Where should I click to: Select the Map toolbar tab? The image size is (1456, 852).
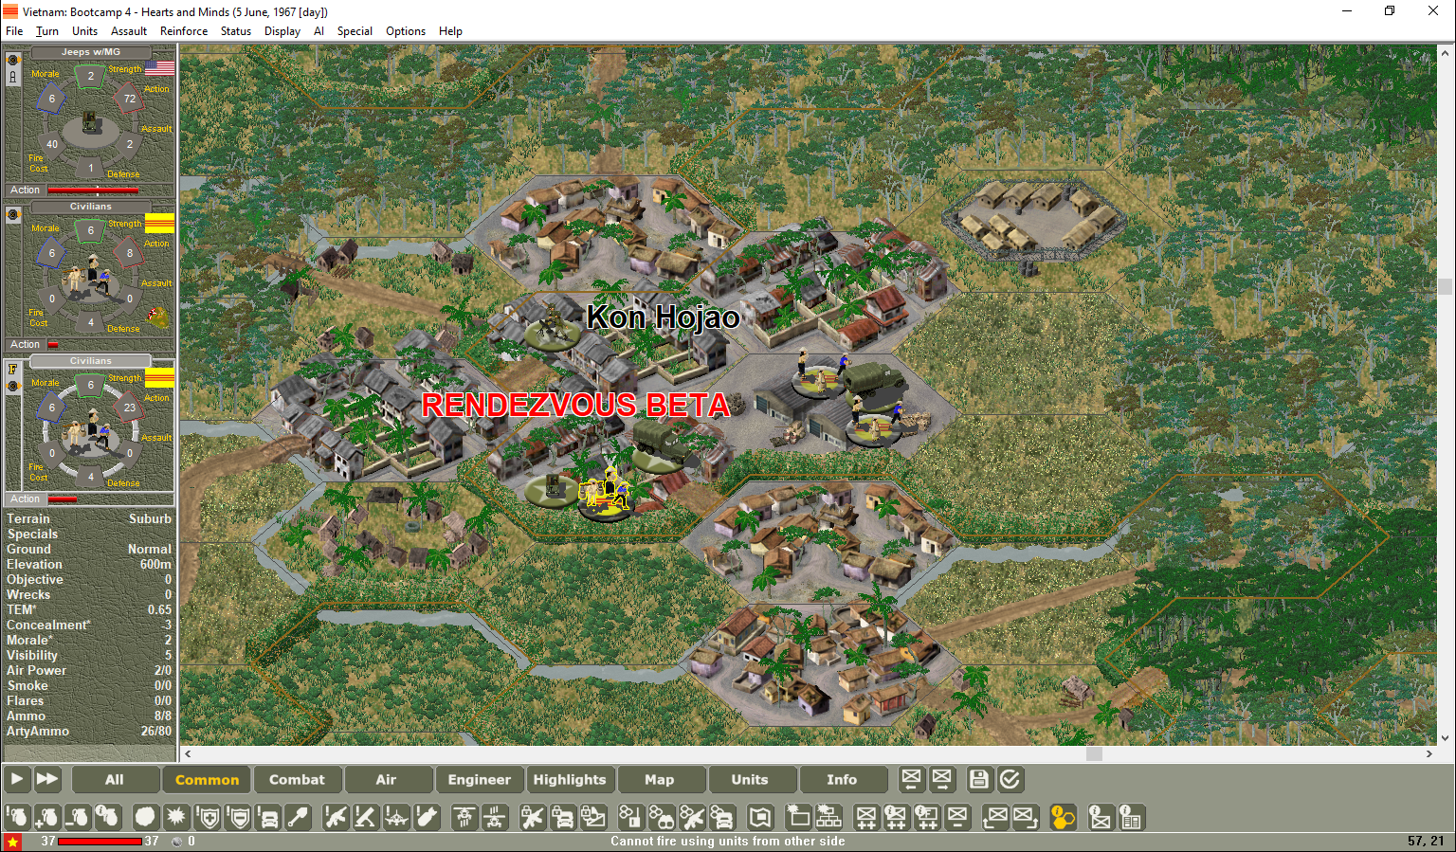click(x=660, y=780)
